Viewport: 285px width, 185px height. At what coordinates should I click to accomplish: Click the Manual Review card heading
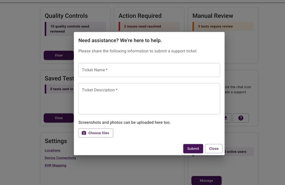click(213, 16)
